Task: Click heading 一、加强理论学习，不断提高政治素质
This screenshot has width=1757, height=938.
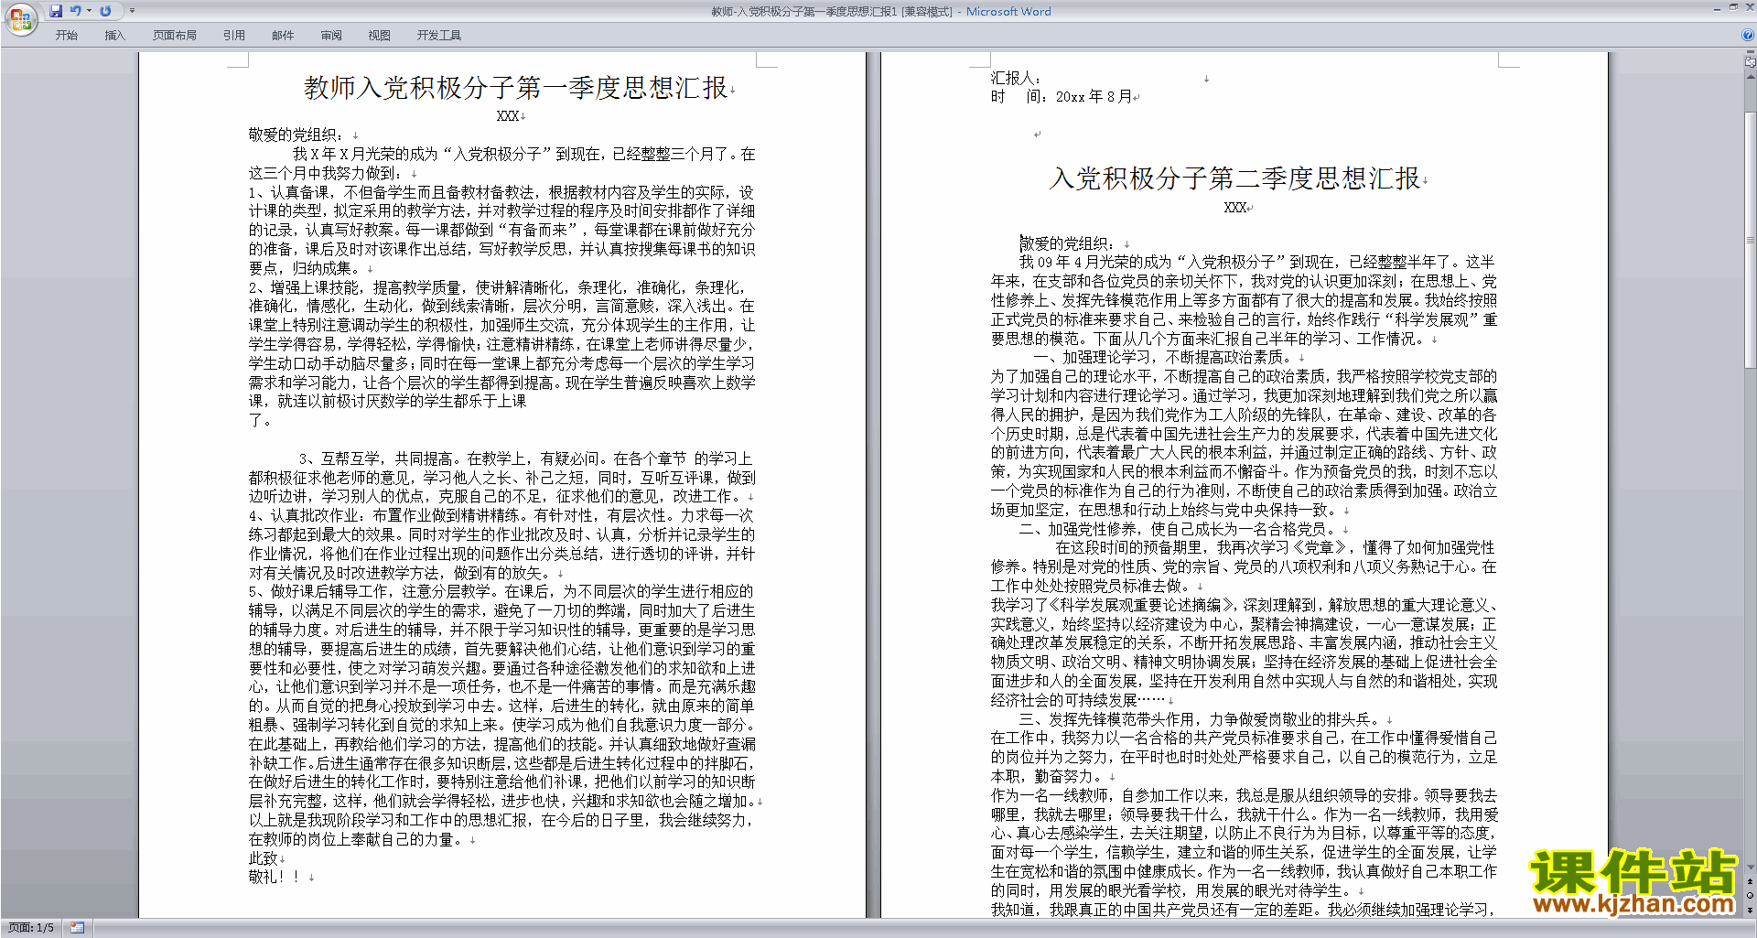Action: (1162, 358)
